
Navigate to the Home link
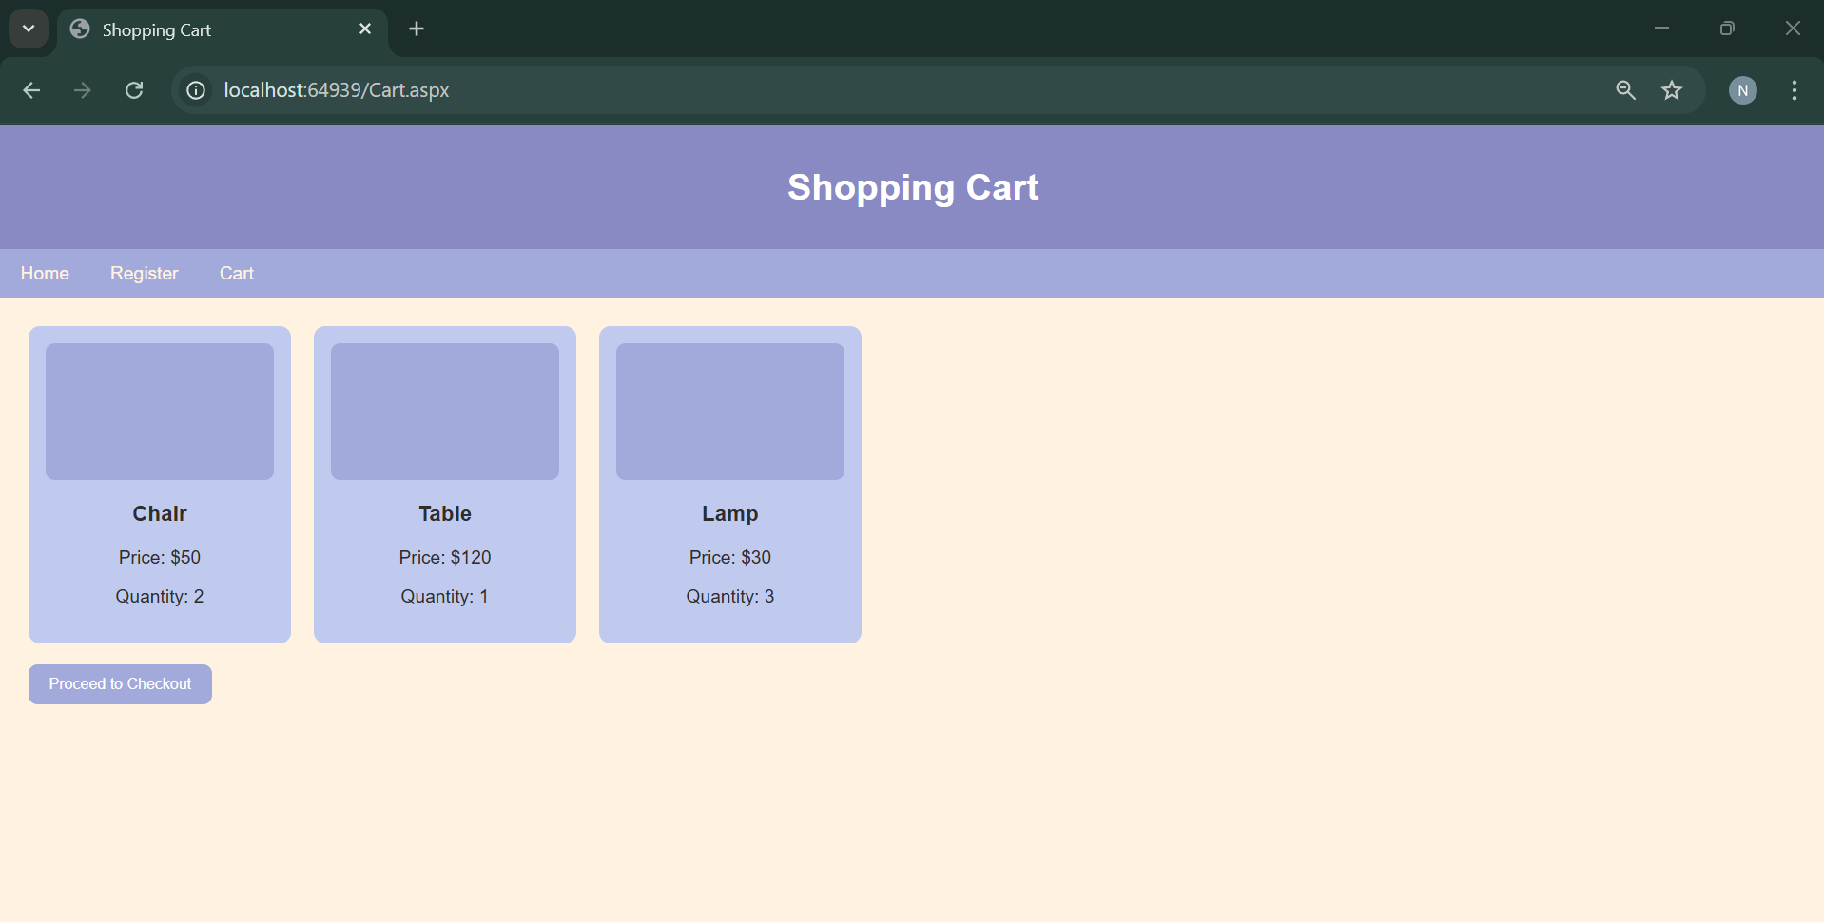tap(44, 273)
